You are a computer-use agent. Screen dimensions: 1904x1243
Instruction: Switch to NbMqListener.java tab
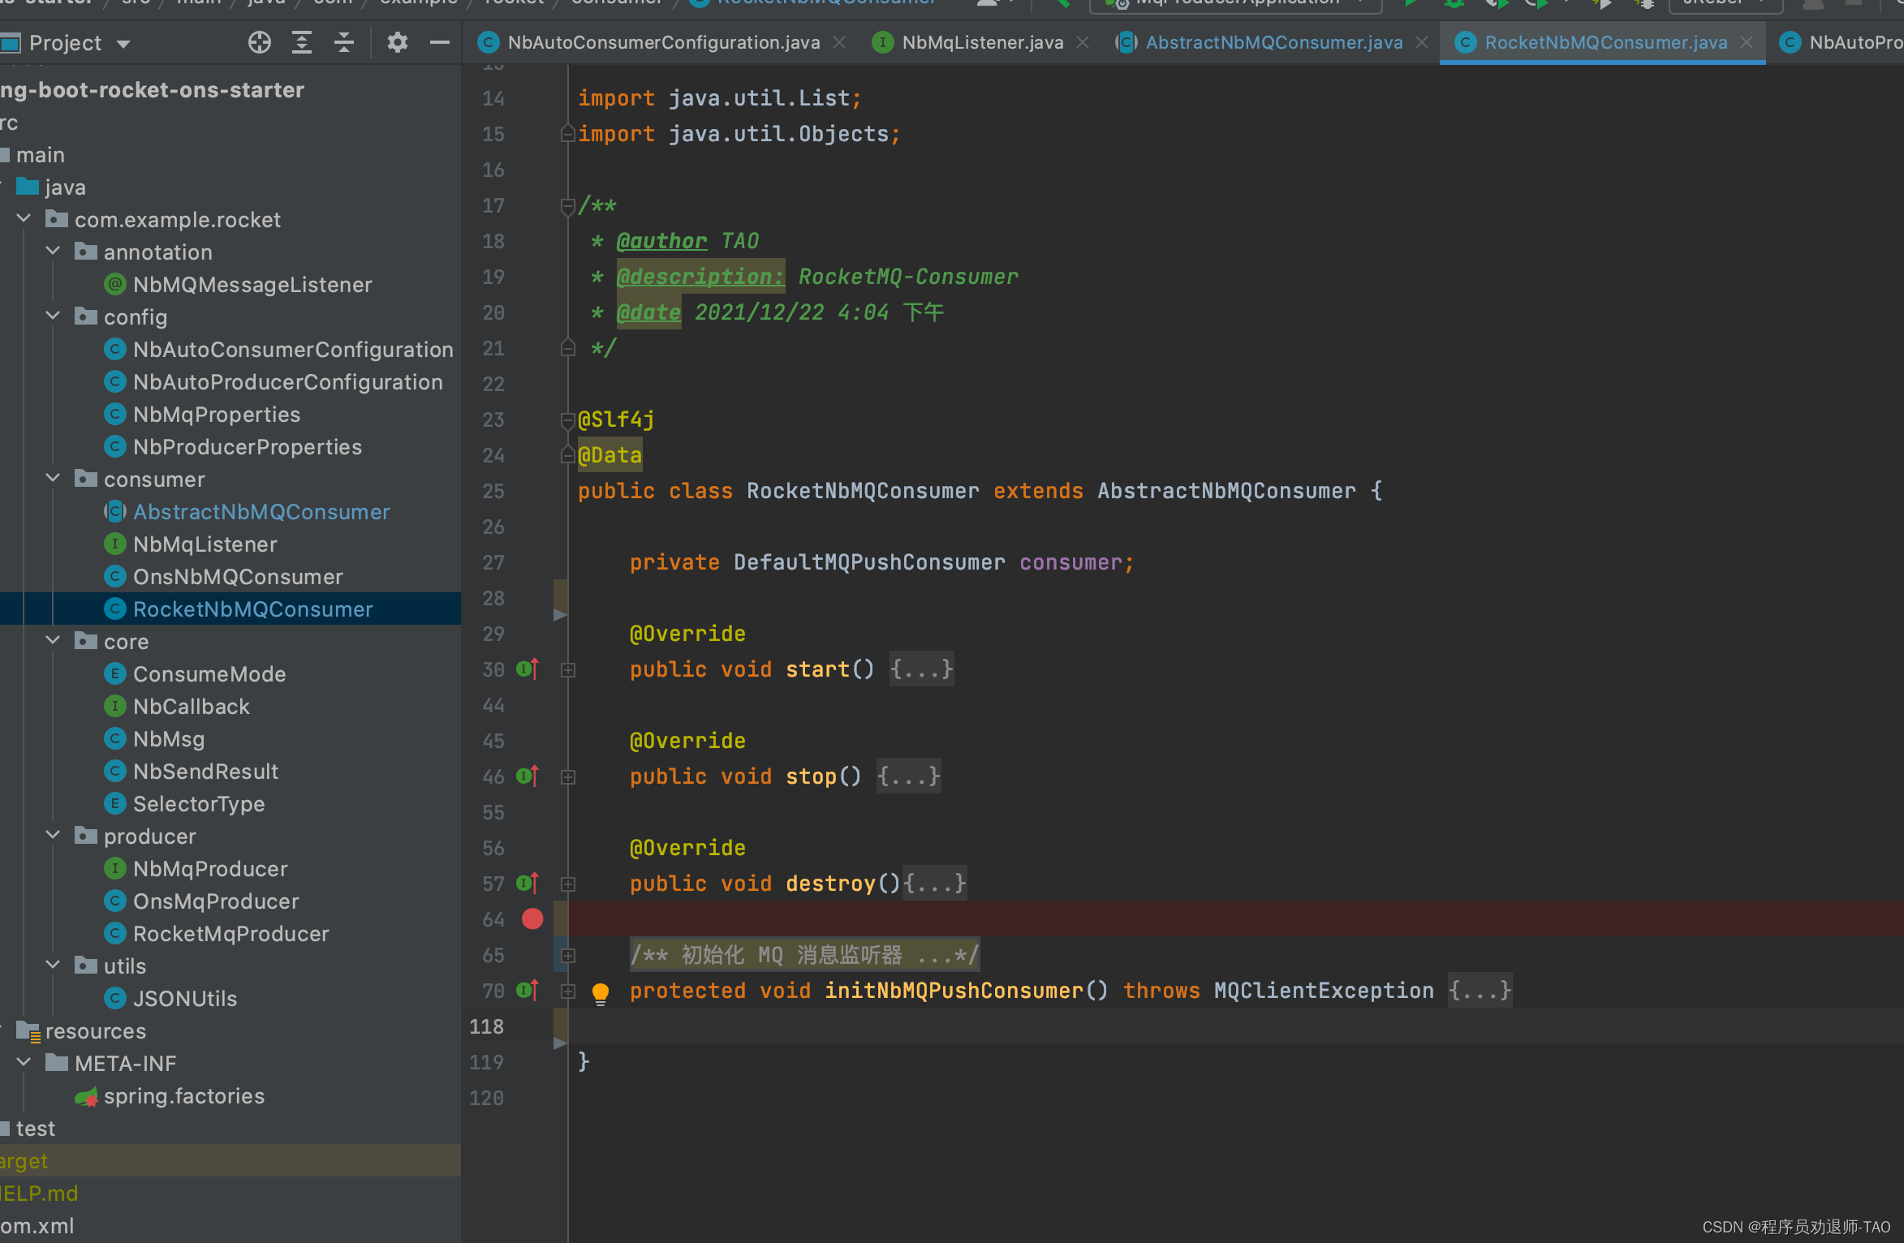click(982, 42)
